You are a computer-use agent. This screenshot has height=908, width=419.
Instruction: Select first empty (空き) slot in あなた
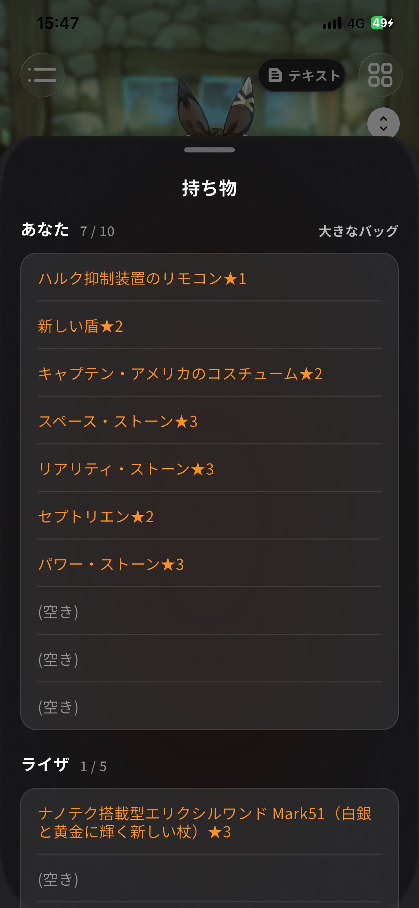click(209, 611)
